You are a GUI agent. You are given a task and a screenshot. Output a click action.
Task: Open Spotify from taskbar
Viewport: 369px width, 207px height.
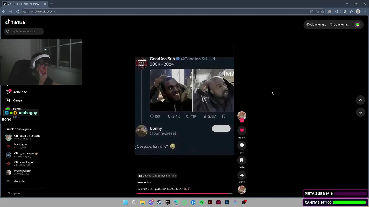(x=202, y=202)
